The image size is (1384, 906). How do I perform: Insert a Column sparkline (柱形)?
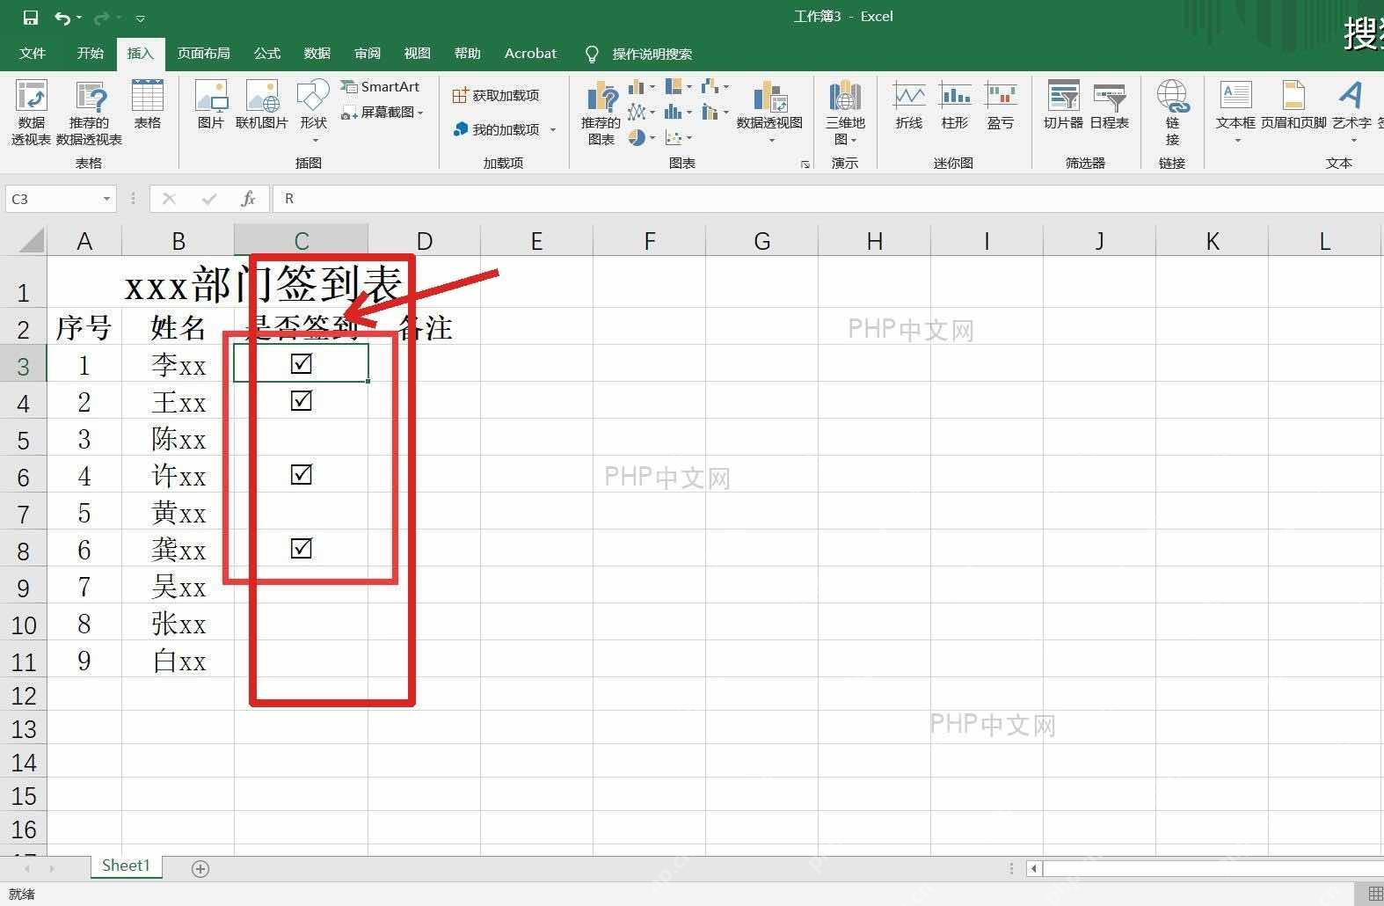pyautogui.click(x=955, y=105)
